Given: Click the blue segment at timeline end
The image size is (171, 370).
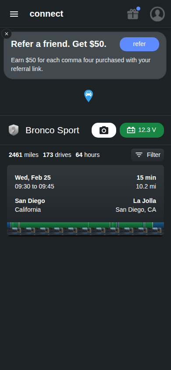Looking at the screenshot, I should 158,225.
